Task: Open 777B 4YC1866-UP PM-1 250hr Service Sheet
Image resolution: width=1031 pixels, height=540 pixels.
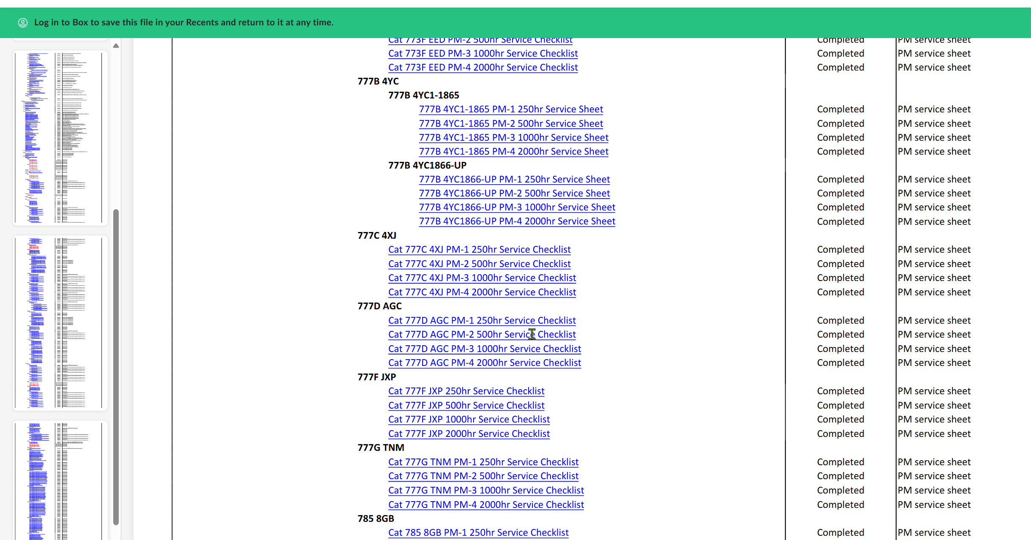Action: pos(514,179)
